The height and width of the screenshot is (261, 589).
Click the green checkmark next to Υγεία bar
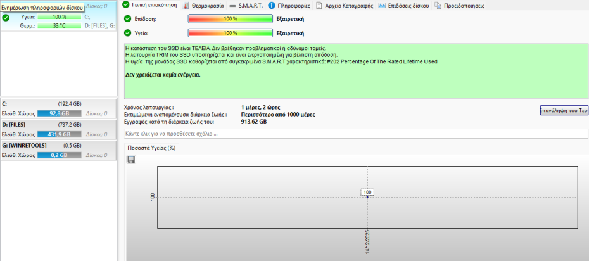point(127,32)
